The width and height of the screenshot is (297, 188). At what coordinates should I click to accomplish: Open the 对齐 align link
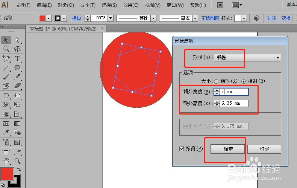[271, 18]
